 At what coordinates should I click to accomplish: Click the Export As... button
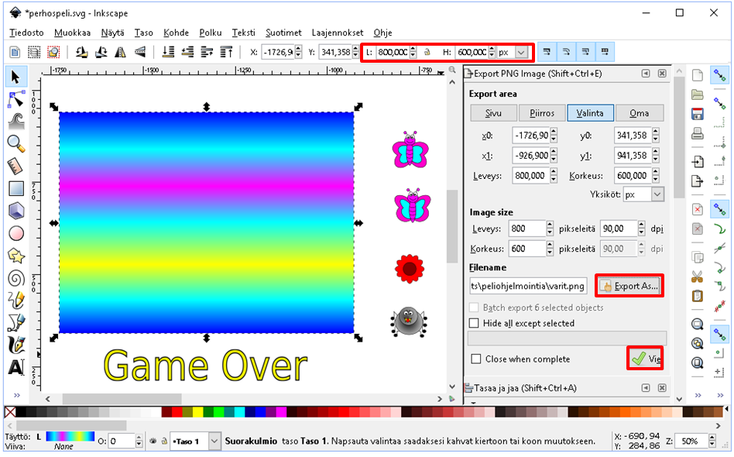tap(629, 286)
